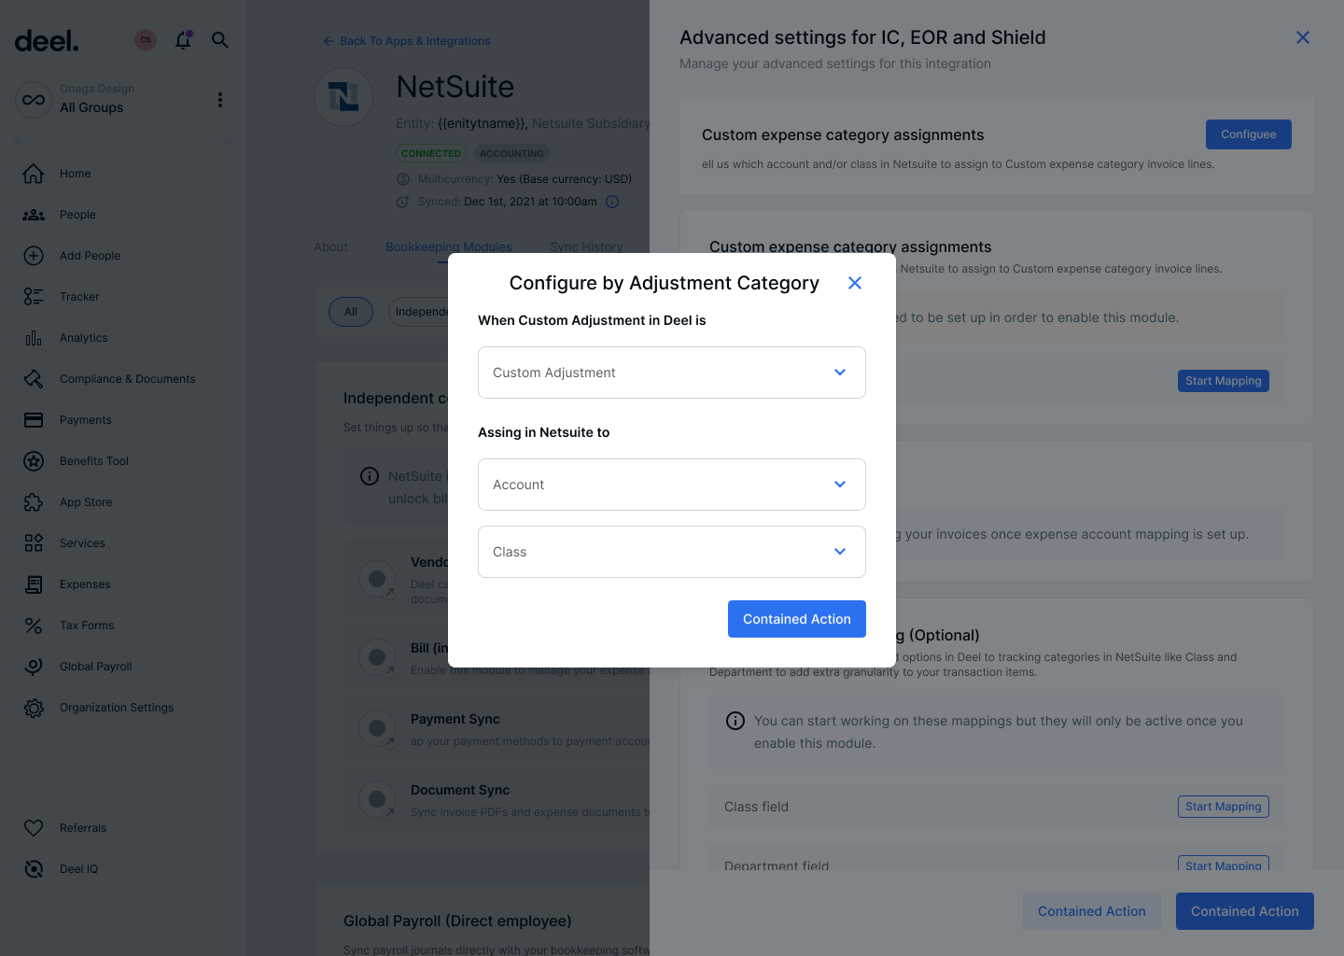This screenshot has height=956, width=1344.
Task: Click the People icon in sidebar
Action: click(34, 215)
